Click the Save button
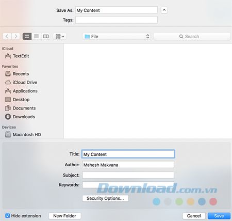This screenshot has width=232, height=221. (x=219, y=216)
